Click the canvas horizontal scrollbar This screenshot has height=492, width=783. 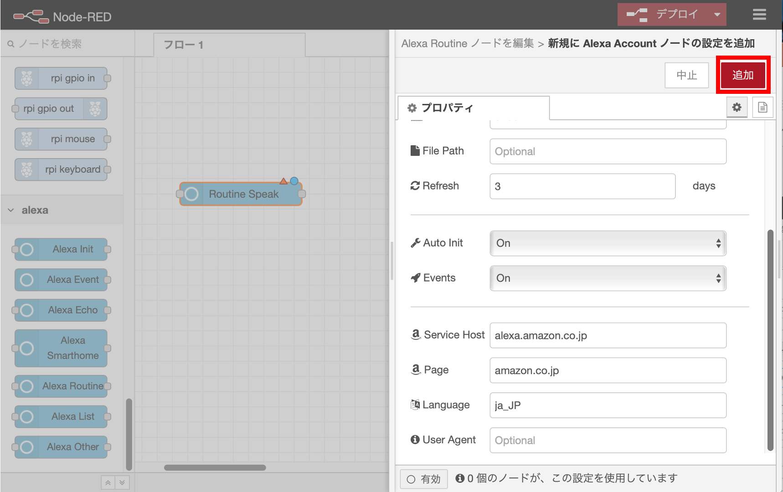[215, 467]
